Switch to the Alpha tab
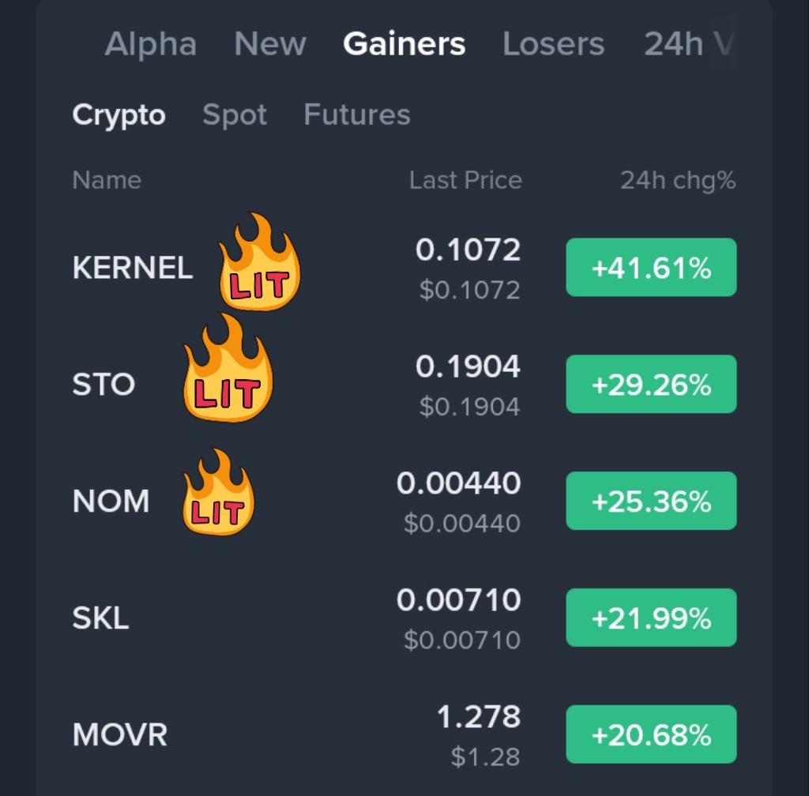The height and width of the screenshot is (796, 809). tap(150, 44)
